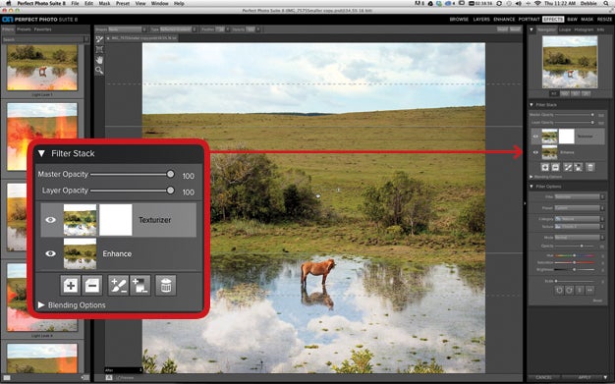Adjust the Hue slider
615x384 pixels.
click(574, 255)
